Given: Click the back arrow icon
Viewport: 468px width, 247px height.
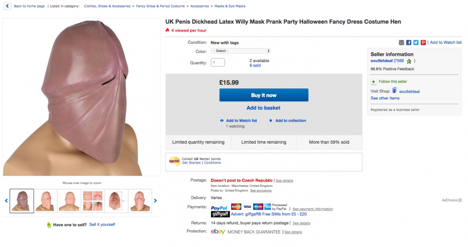Looking at the screenshot, I should 7,6.
